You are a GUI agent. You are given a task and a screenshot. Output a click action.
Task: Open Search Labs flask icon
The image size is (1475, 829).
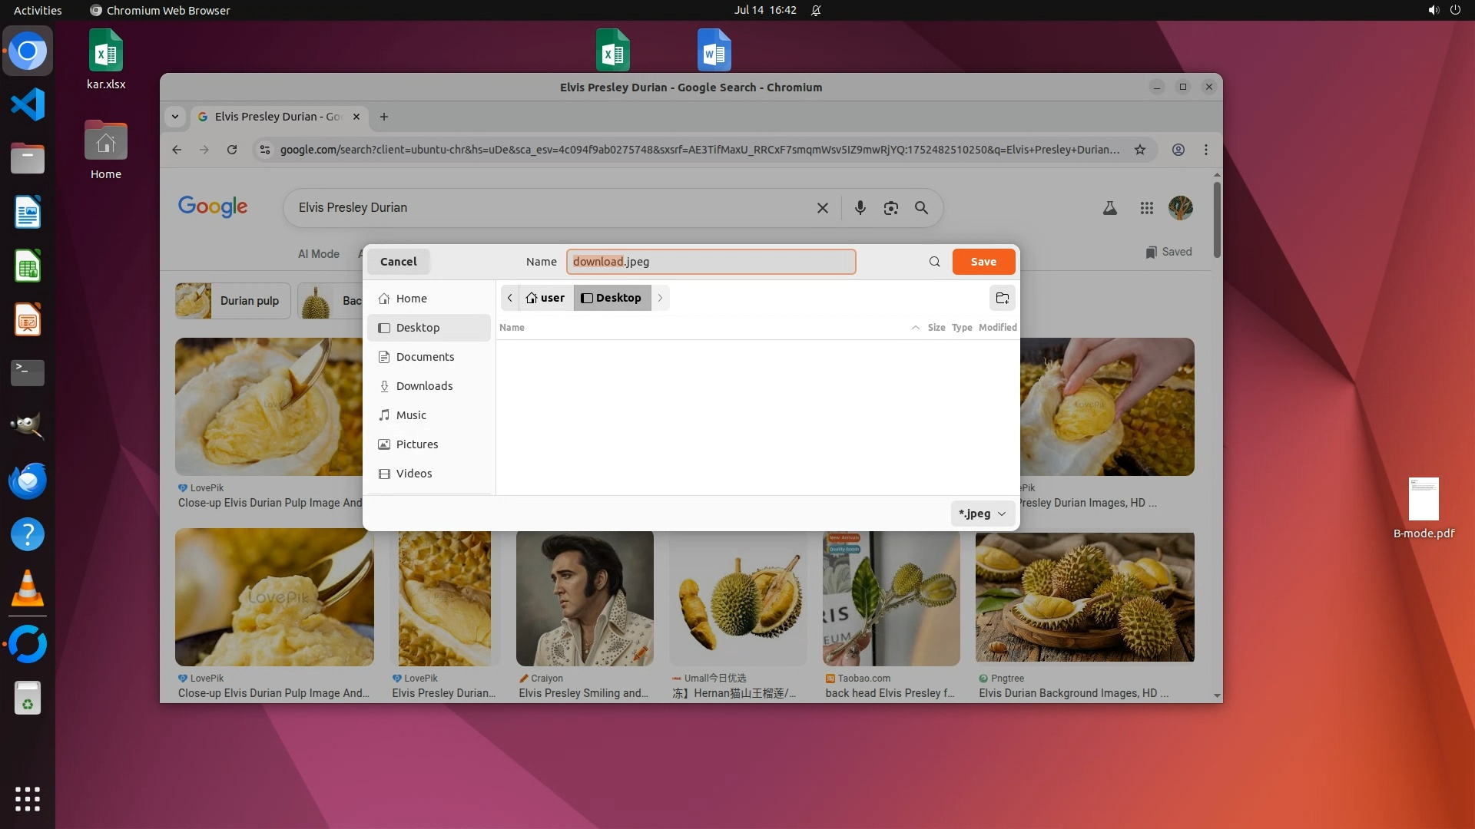1109,208
